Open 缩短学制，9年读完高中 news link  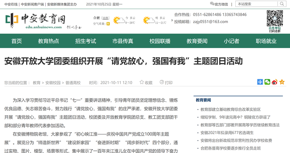235,117
